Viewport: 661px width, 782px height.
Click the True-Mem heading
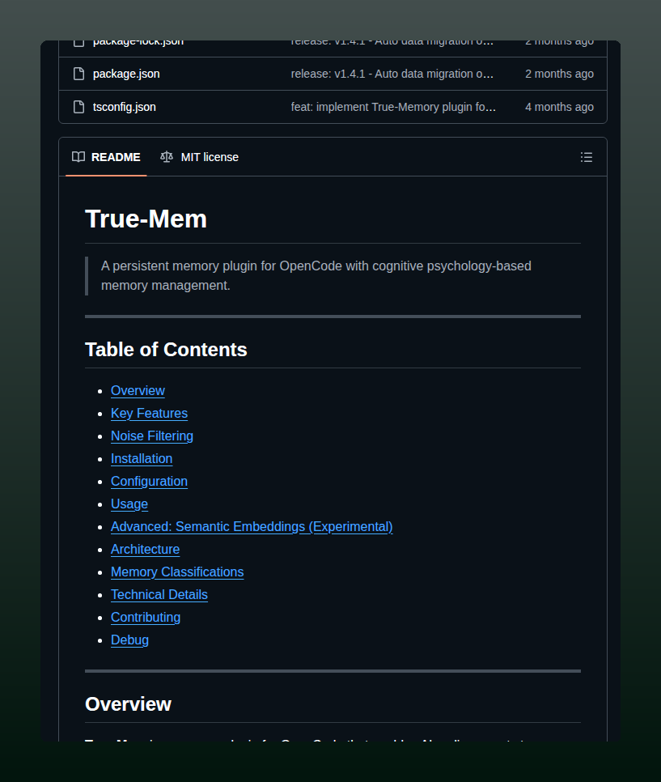(146, 219)
